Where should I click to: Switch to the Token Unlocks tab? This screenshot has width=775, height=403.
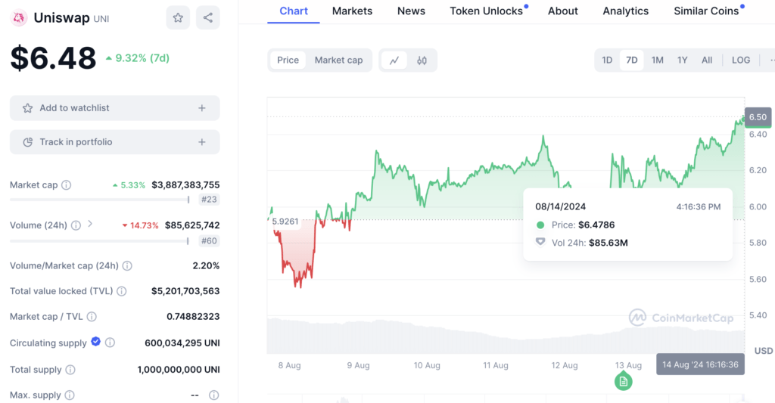486,11
